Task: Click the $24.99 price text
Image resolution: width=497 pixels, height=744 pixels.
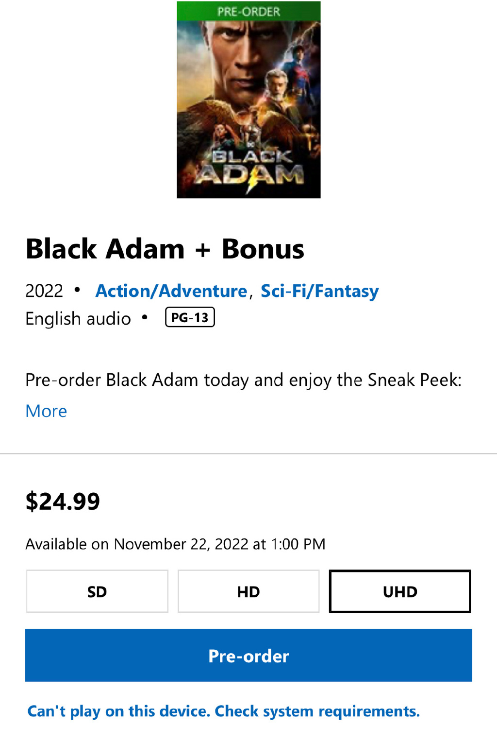Action: click(x=63, y=501)
